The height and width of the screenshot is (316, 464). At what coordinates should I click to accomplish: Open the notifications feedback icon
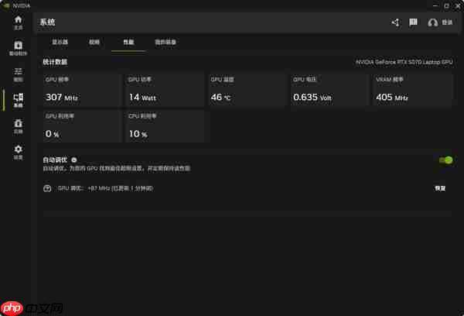click(414, 22)
